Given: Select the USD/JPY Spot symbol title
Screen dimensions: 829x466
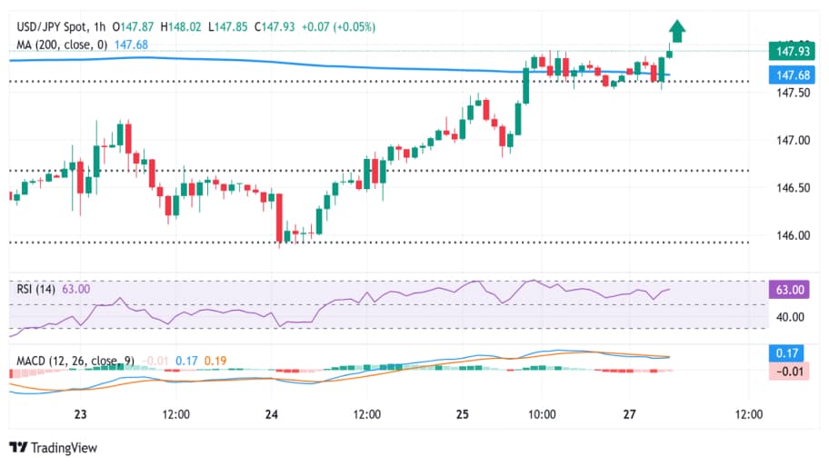Looking at the screenshot, I should (53, 26).
